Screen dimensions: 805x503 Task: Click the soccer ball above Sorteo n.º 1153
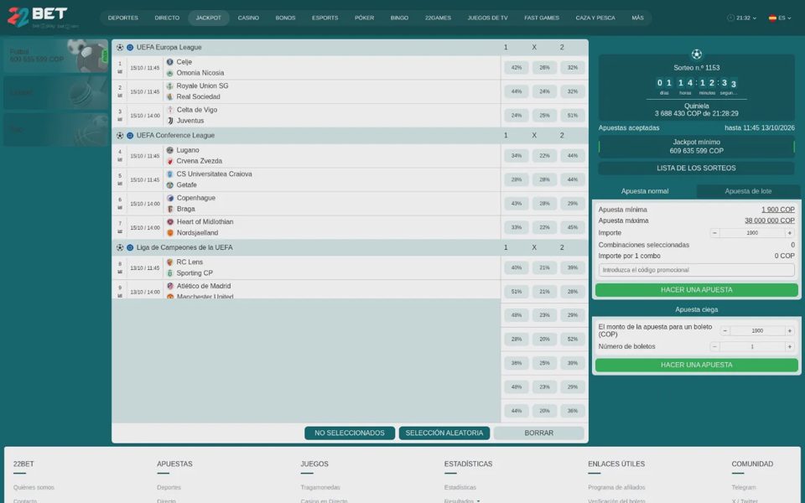coord(696,54)
